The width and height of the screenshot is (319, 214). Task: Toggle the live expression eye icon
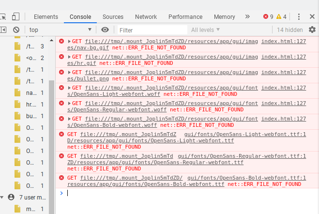pos(105,30)
